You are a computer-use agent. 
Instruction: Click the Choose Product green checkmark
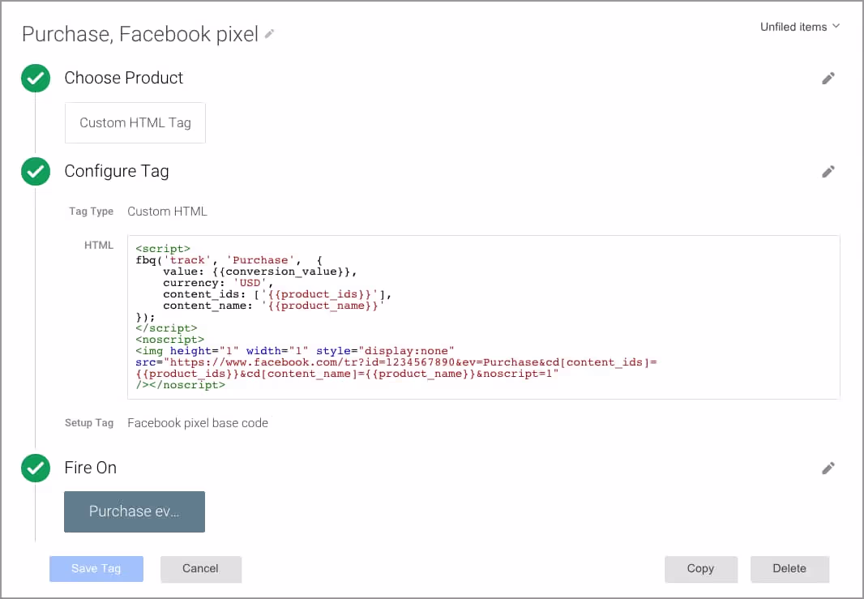pyautogui.click(x=36, y=79)
